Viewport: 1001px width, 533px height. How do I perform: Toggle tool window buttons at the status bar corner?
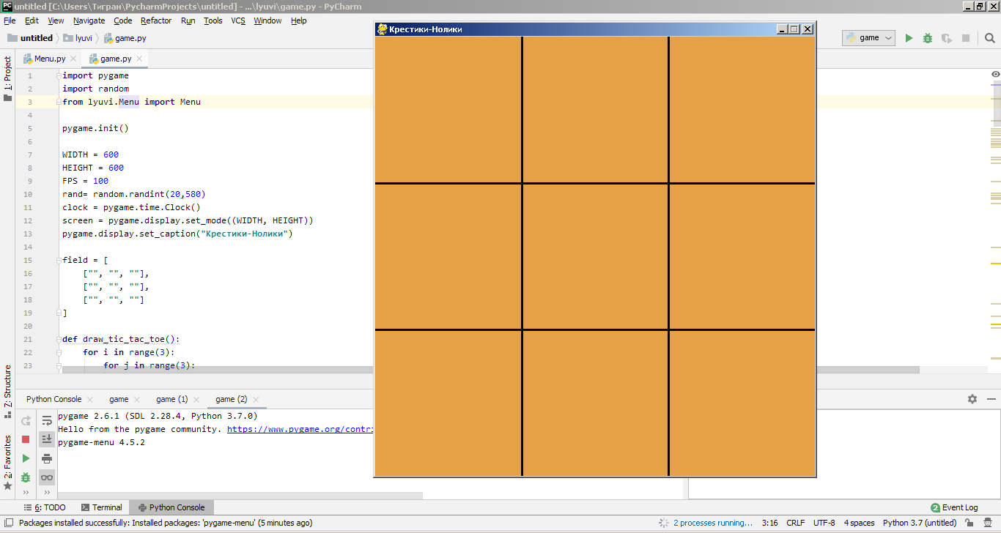coord(7,523)
